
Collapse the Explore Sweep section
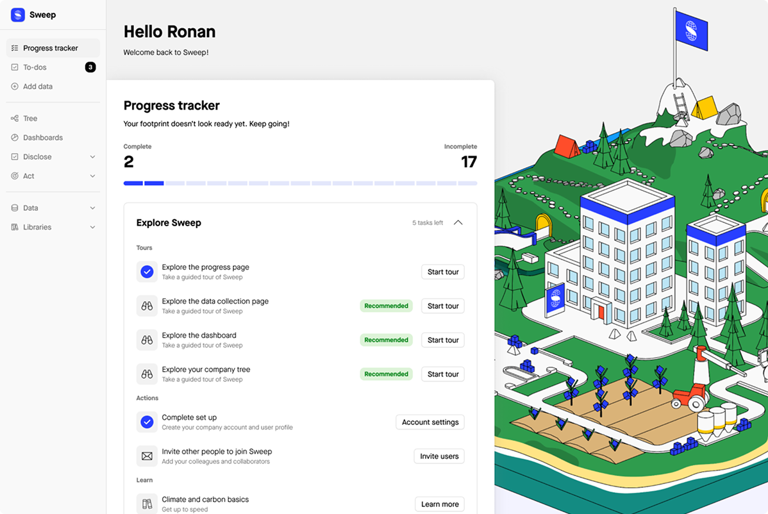pyautogui.click(x=458, y=223)
